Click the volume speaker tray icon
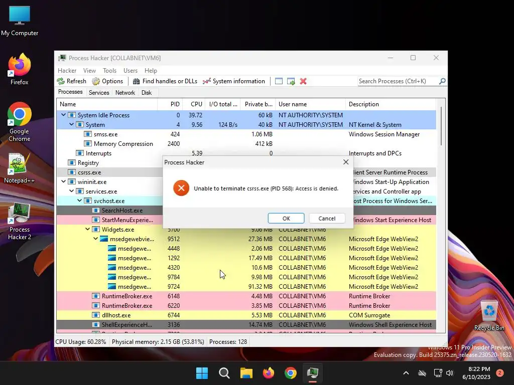The height and width of the screenshot is (385, 514). click(450, 373)
